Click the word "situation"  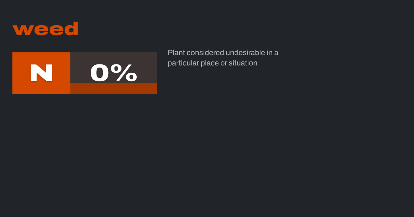(243, 63)
